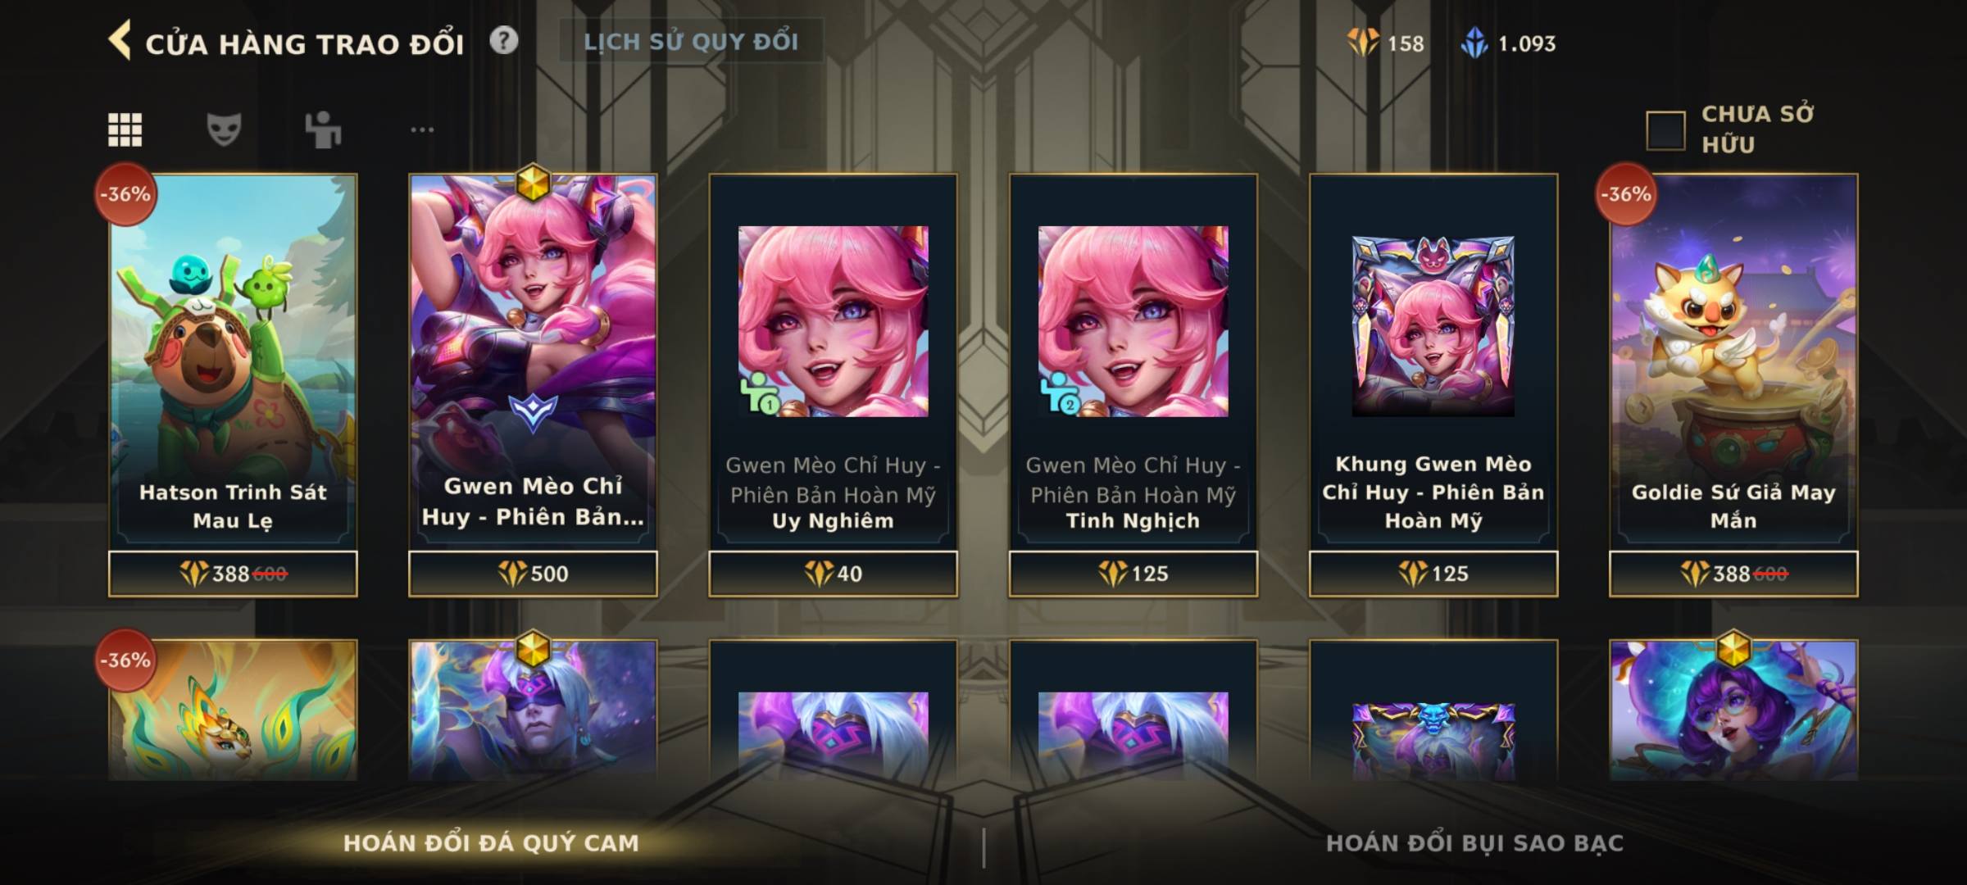
Task: Open the masked blue-haired champion skin card
Action: point(533,710)
